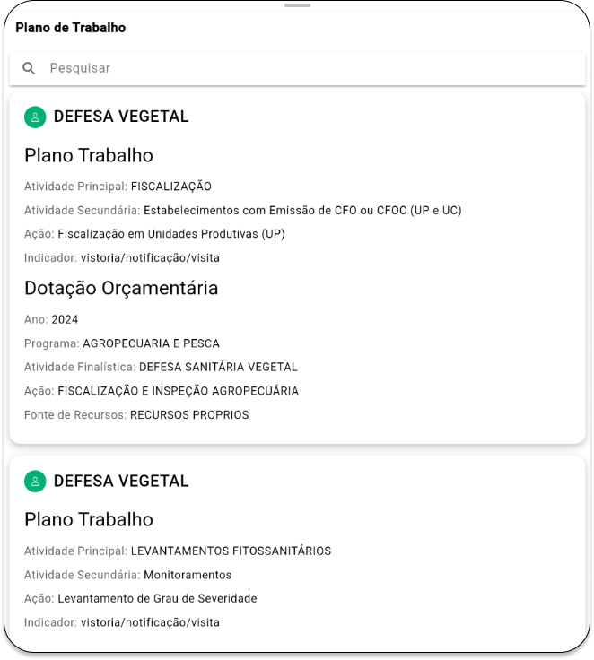Click the first card's Plano Trabalho heading

pyautogui.click(x=89, y=155)
